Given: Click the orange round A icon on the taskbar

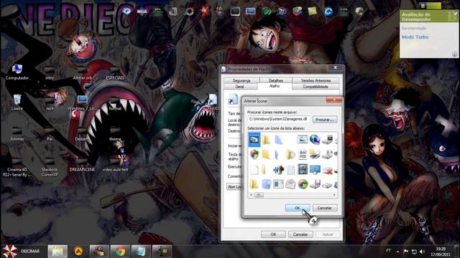Looking at the screenshot, I should pos(78,252).
